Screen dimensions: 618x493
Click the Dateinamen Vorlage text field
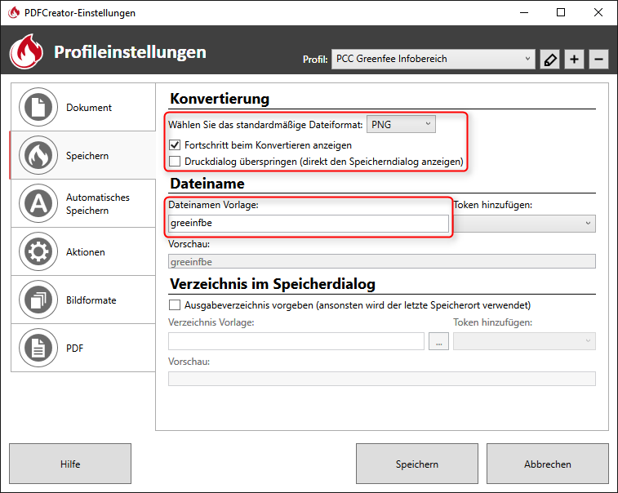[309, 224]
